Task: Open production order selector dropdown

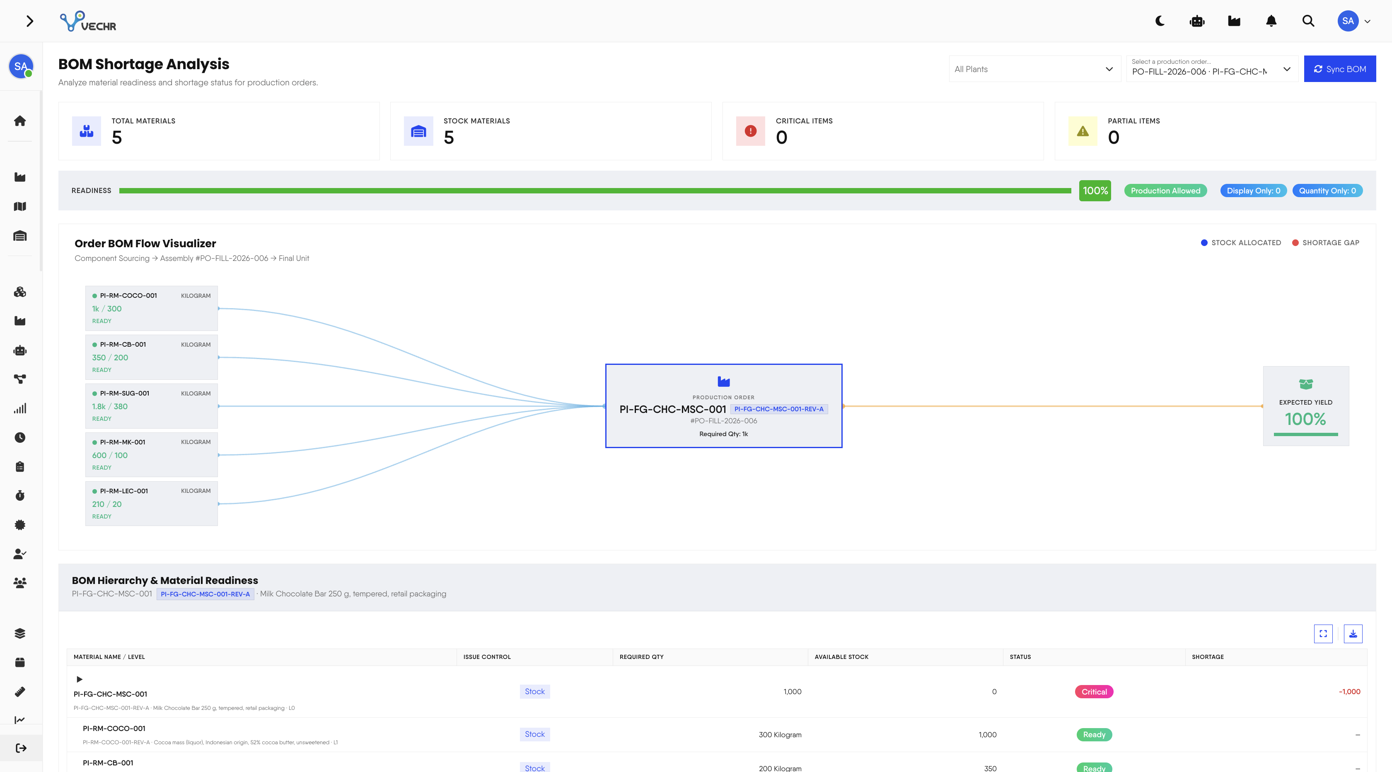Action: (1212, 69)
